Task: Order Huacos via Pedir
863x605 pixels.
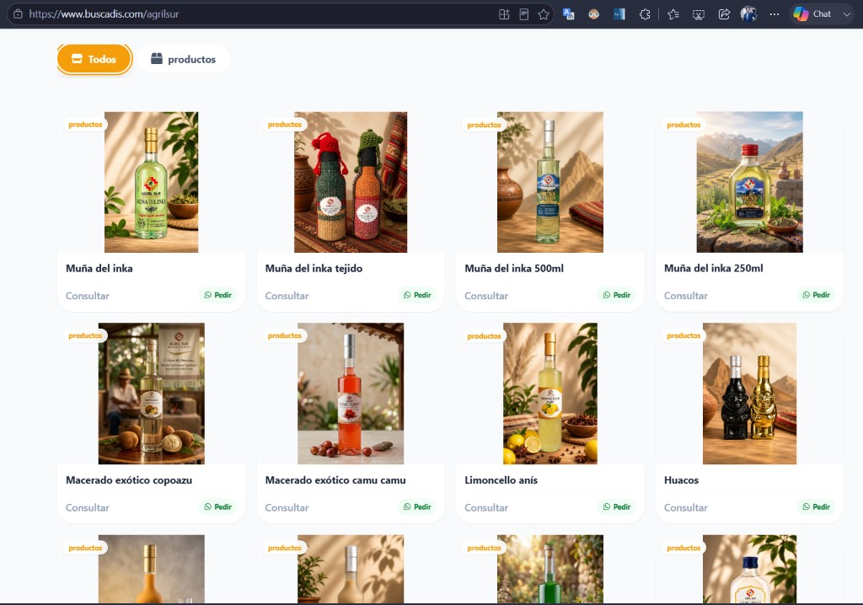Action: click(x=816, y=507)
